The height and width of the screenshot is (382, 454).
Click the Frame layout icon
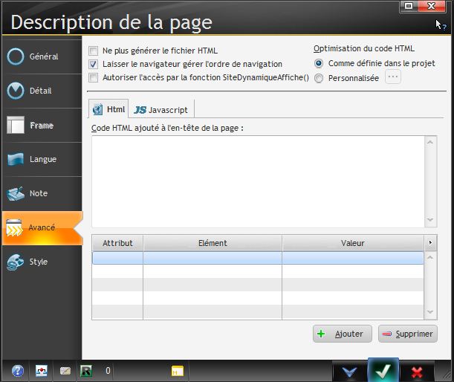pos(16,125)
